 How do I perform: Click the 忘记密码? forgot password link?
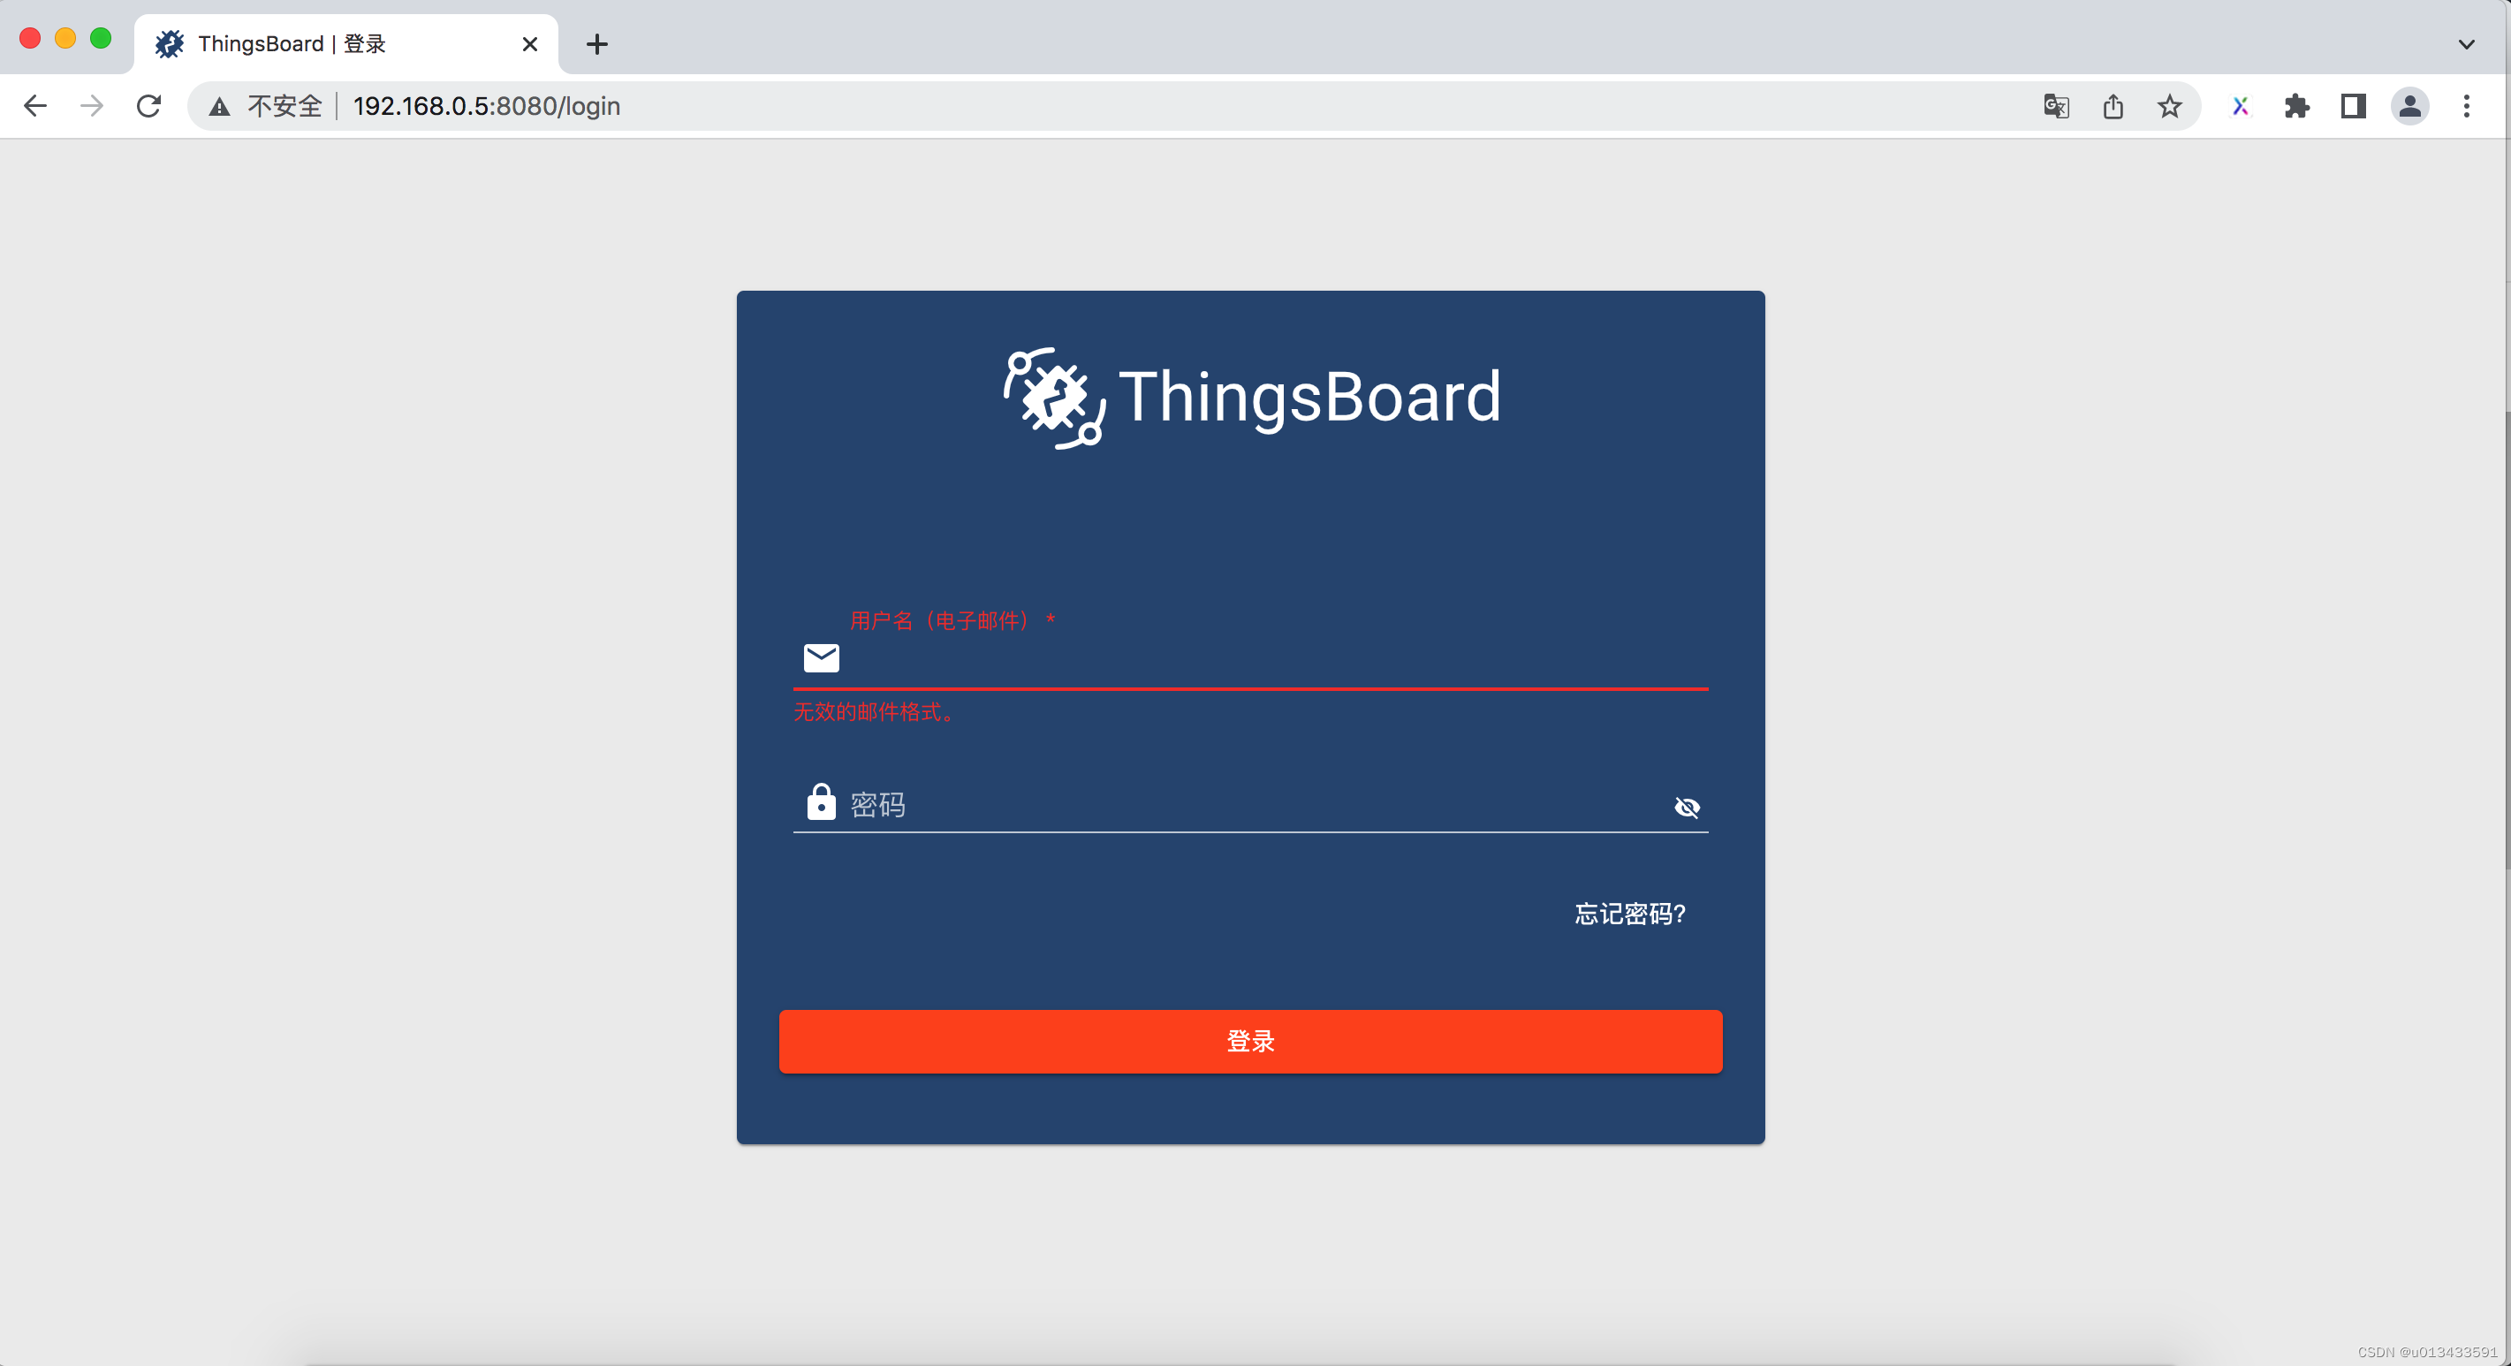pos(1630,914)
